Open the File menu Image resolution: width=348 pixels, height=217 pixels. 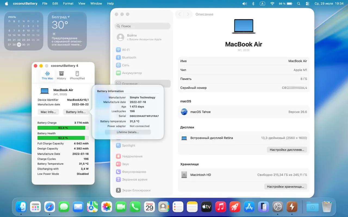[x=45, y=4]
